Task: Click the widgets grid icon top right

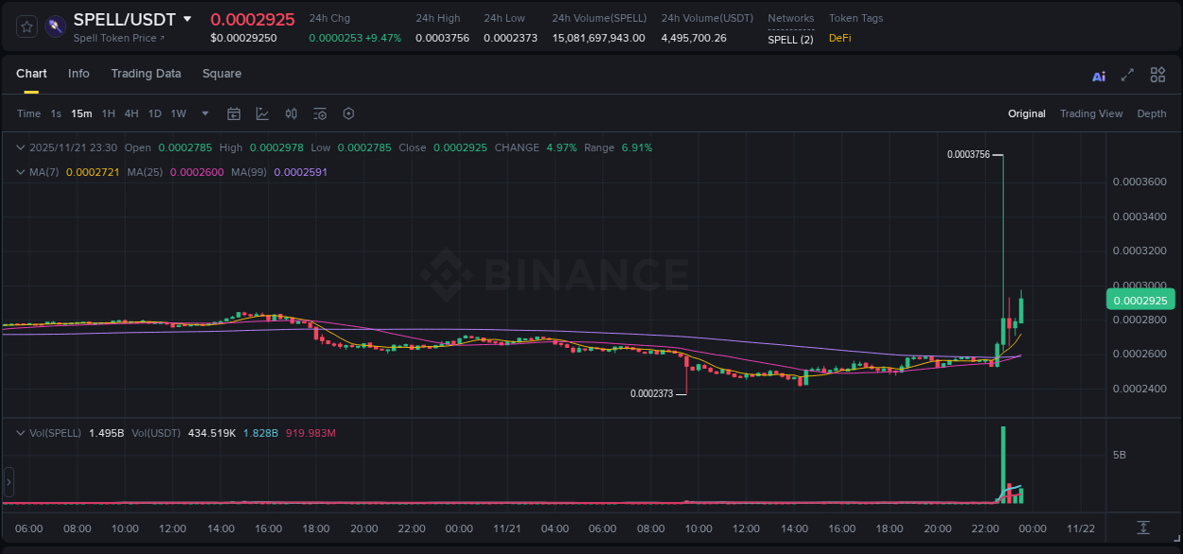Action: coord(1157,75)
